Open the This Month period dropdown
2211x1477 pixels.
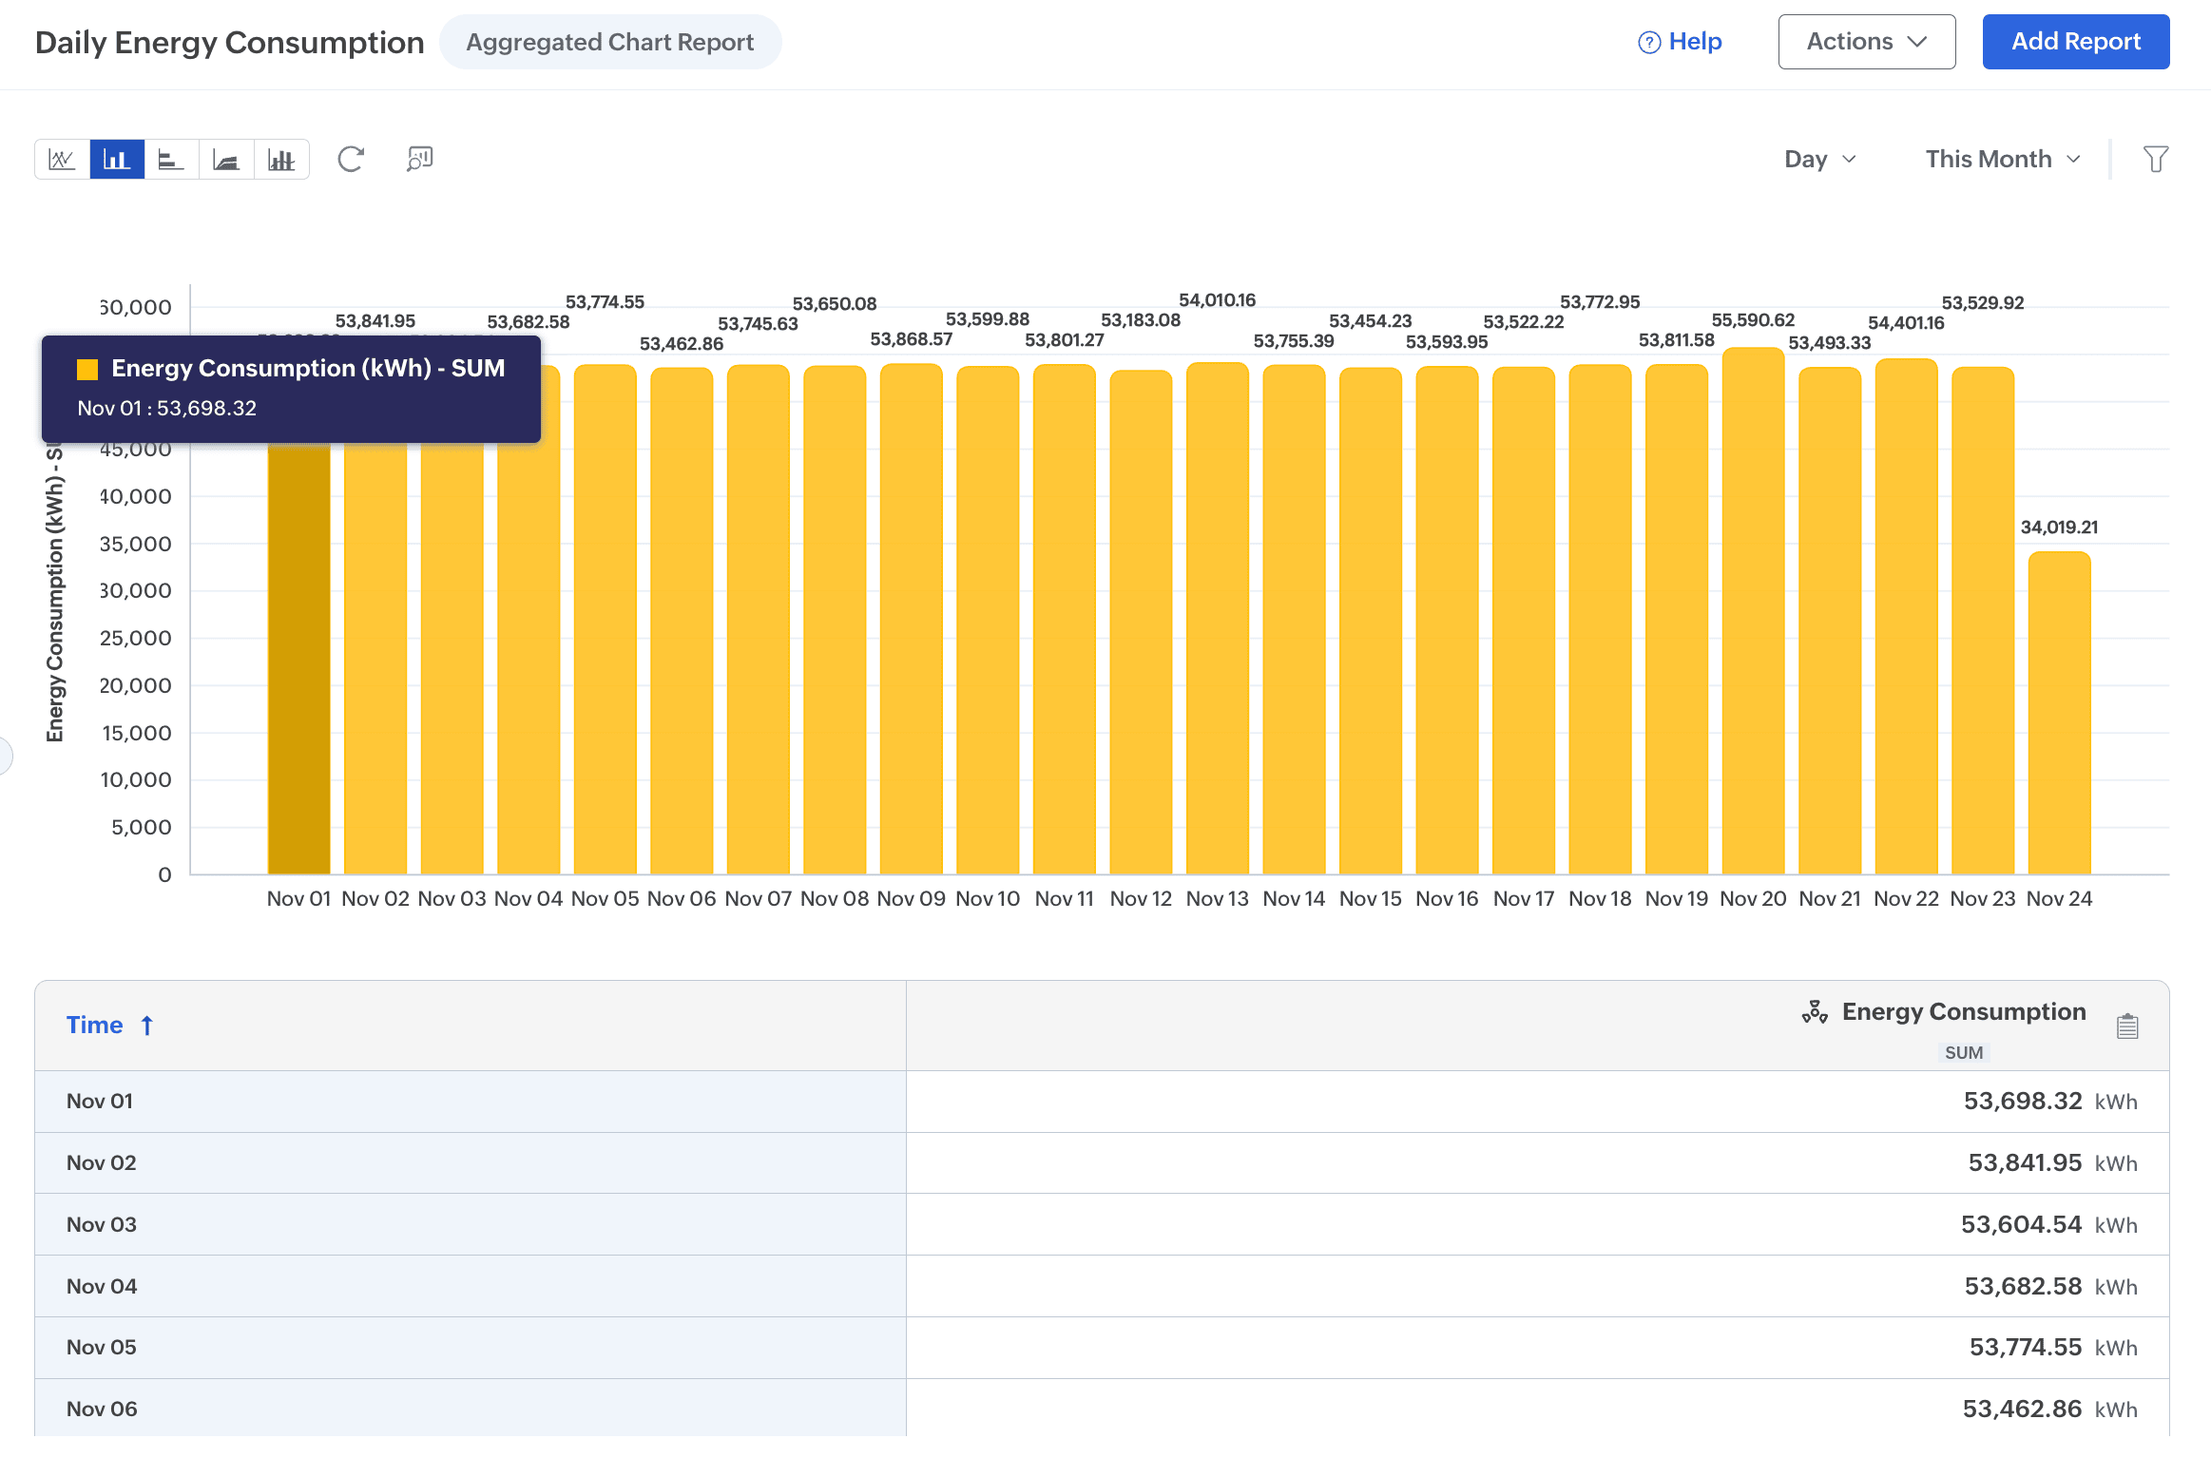[x=2002, y=160]
